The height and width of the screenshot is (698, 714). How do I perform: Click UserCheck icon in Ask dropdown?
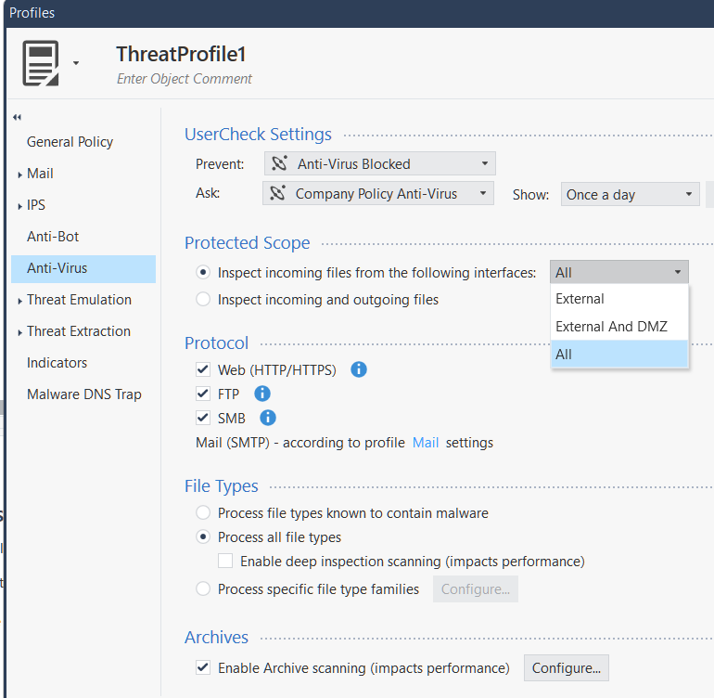pyautogui.click(x=277, y=193)
